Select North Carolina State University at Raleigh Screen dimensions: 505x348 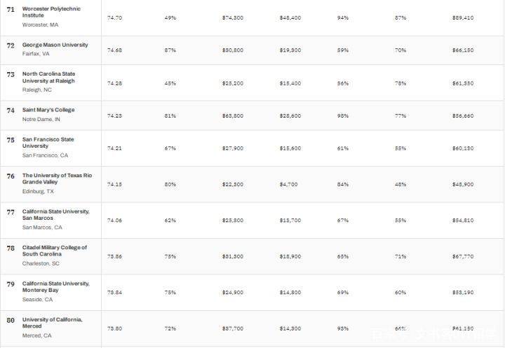pyautogui.click(x=48, y=77)
